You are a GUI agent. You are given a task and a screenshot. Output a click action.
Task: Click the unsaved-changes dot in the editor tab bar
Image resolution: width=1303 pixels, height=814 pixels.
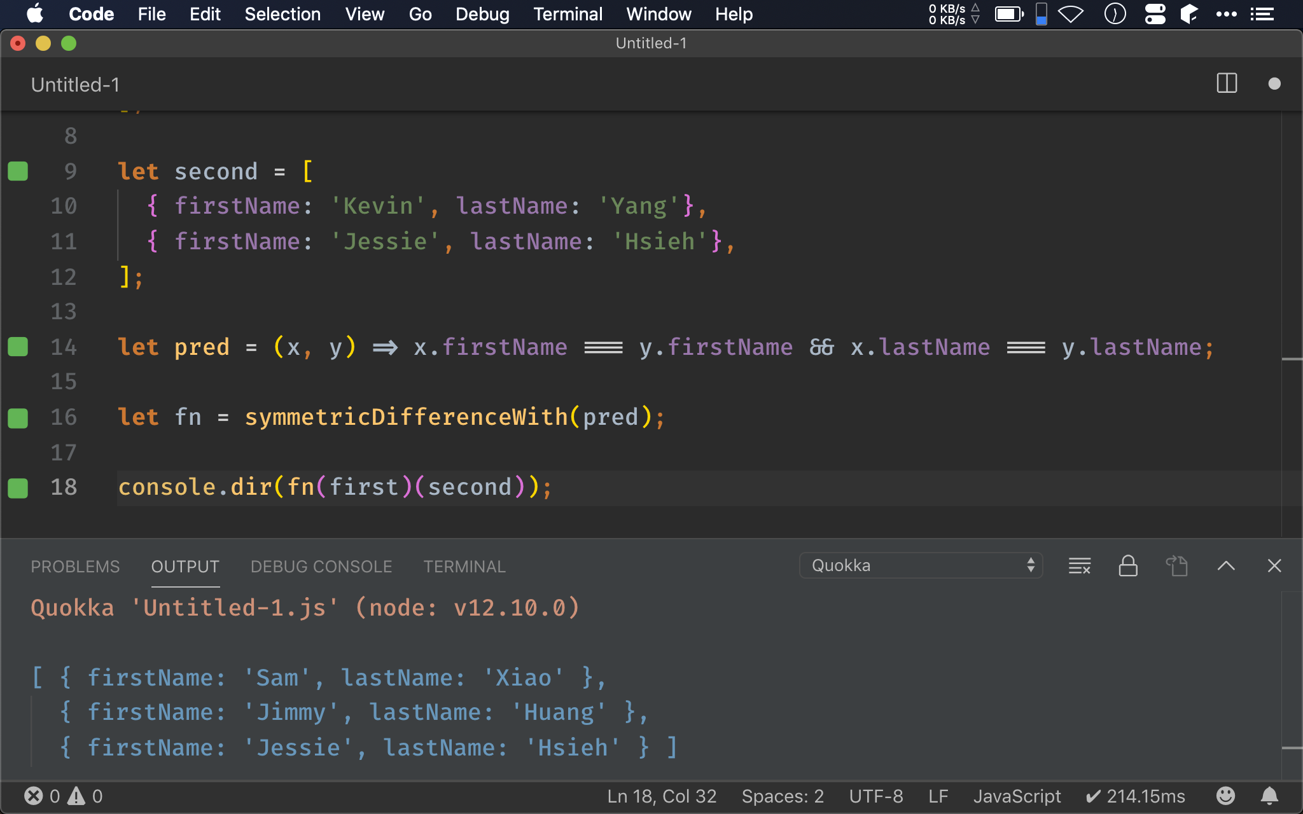(x=1274, y=84)
